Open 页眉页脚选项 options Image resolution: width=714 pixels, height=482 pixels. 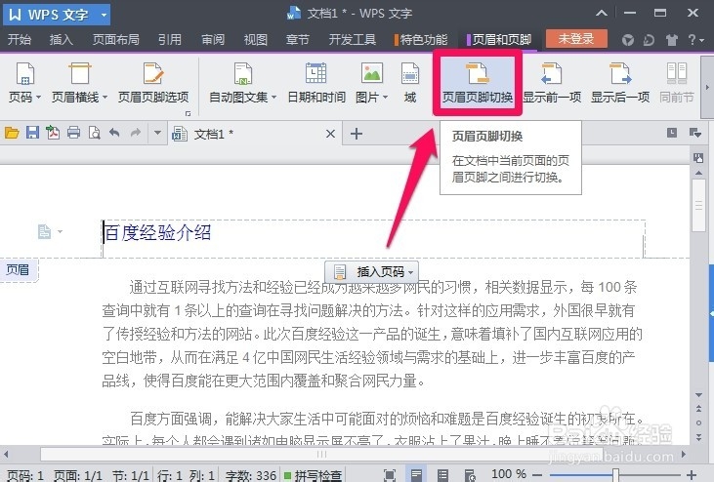[x=153, y=84]
